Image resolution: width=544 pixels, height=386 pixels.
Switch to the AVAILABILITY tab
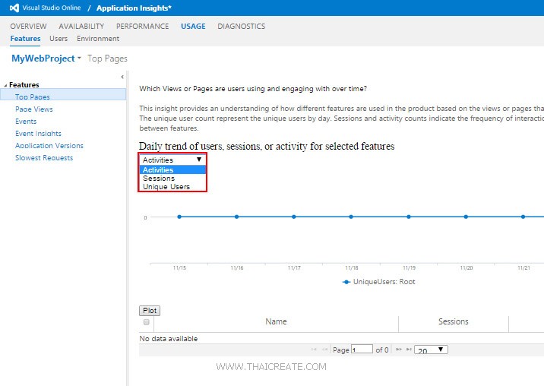(81, 27)
